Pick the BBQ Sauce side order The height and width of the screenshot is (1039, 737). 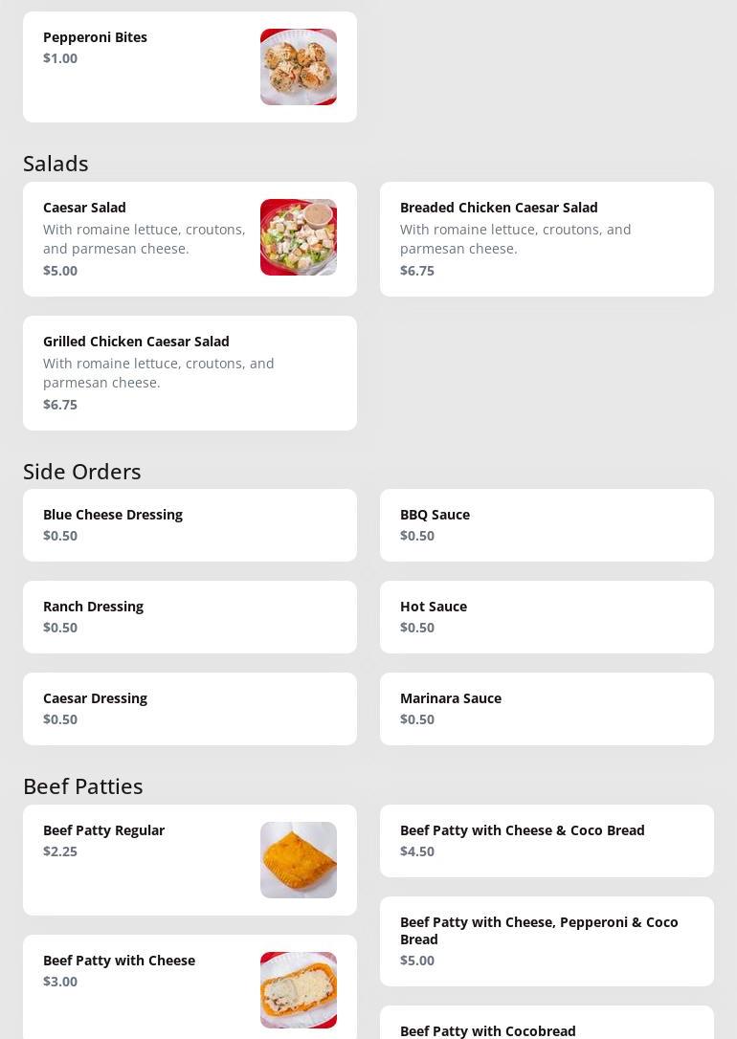tap(546, 525)
